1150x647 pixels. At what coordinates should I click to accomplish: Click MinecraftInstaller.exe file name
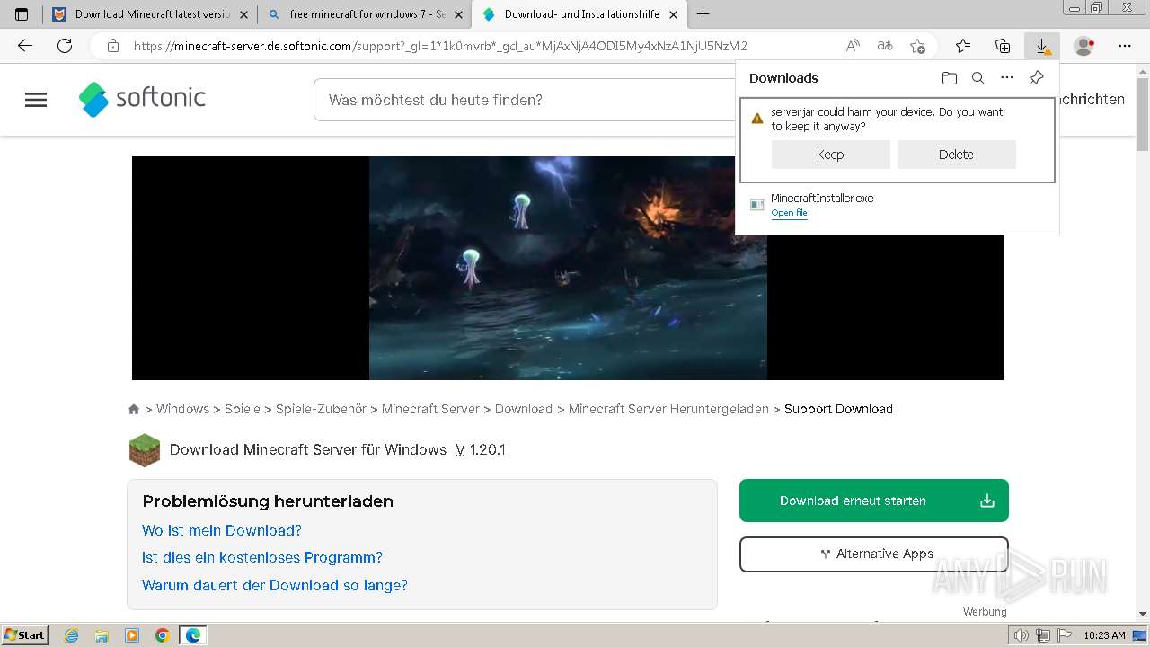(822, 199)
